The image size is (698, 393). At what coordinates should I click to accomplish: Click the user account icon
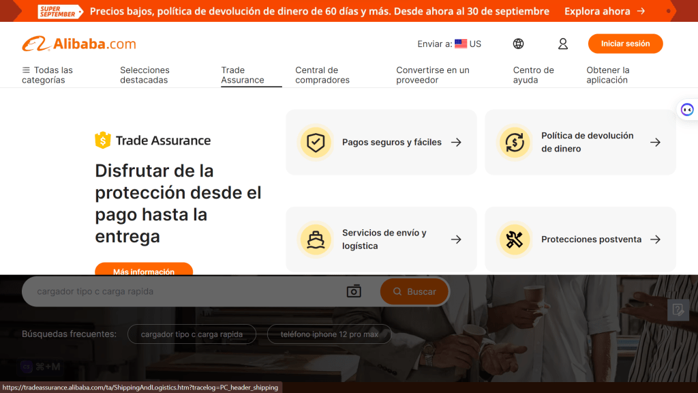tap(562, 44)
